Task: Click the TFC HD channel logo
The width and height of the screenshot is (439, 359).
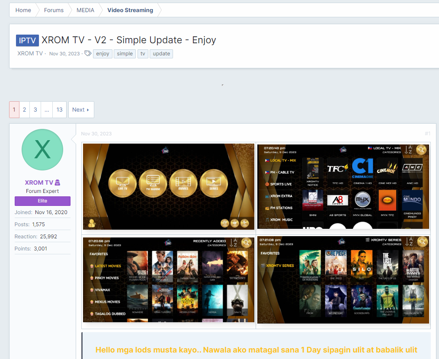Action: point(338,169)
